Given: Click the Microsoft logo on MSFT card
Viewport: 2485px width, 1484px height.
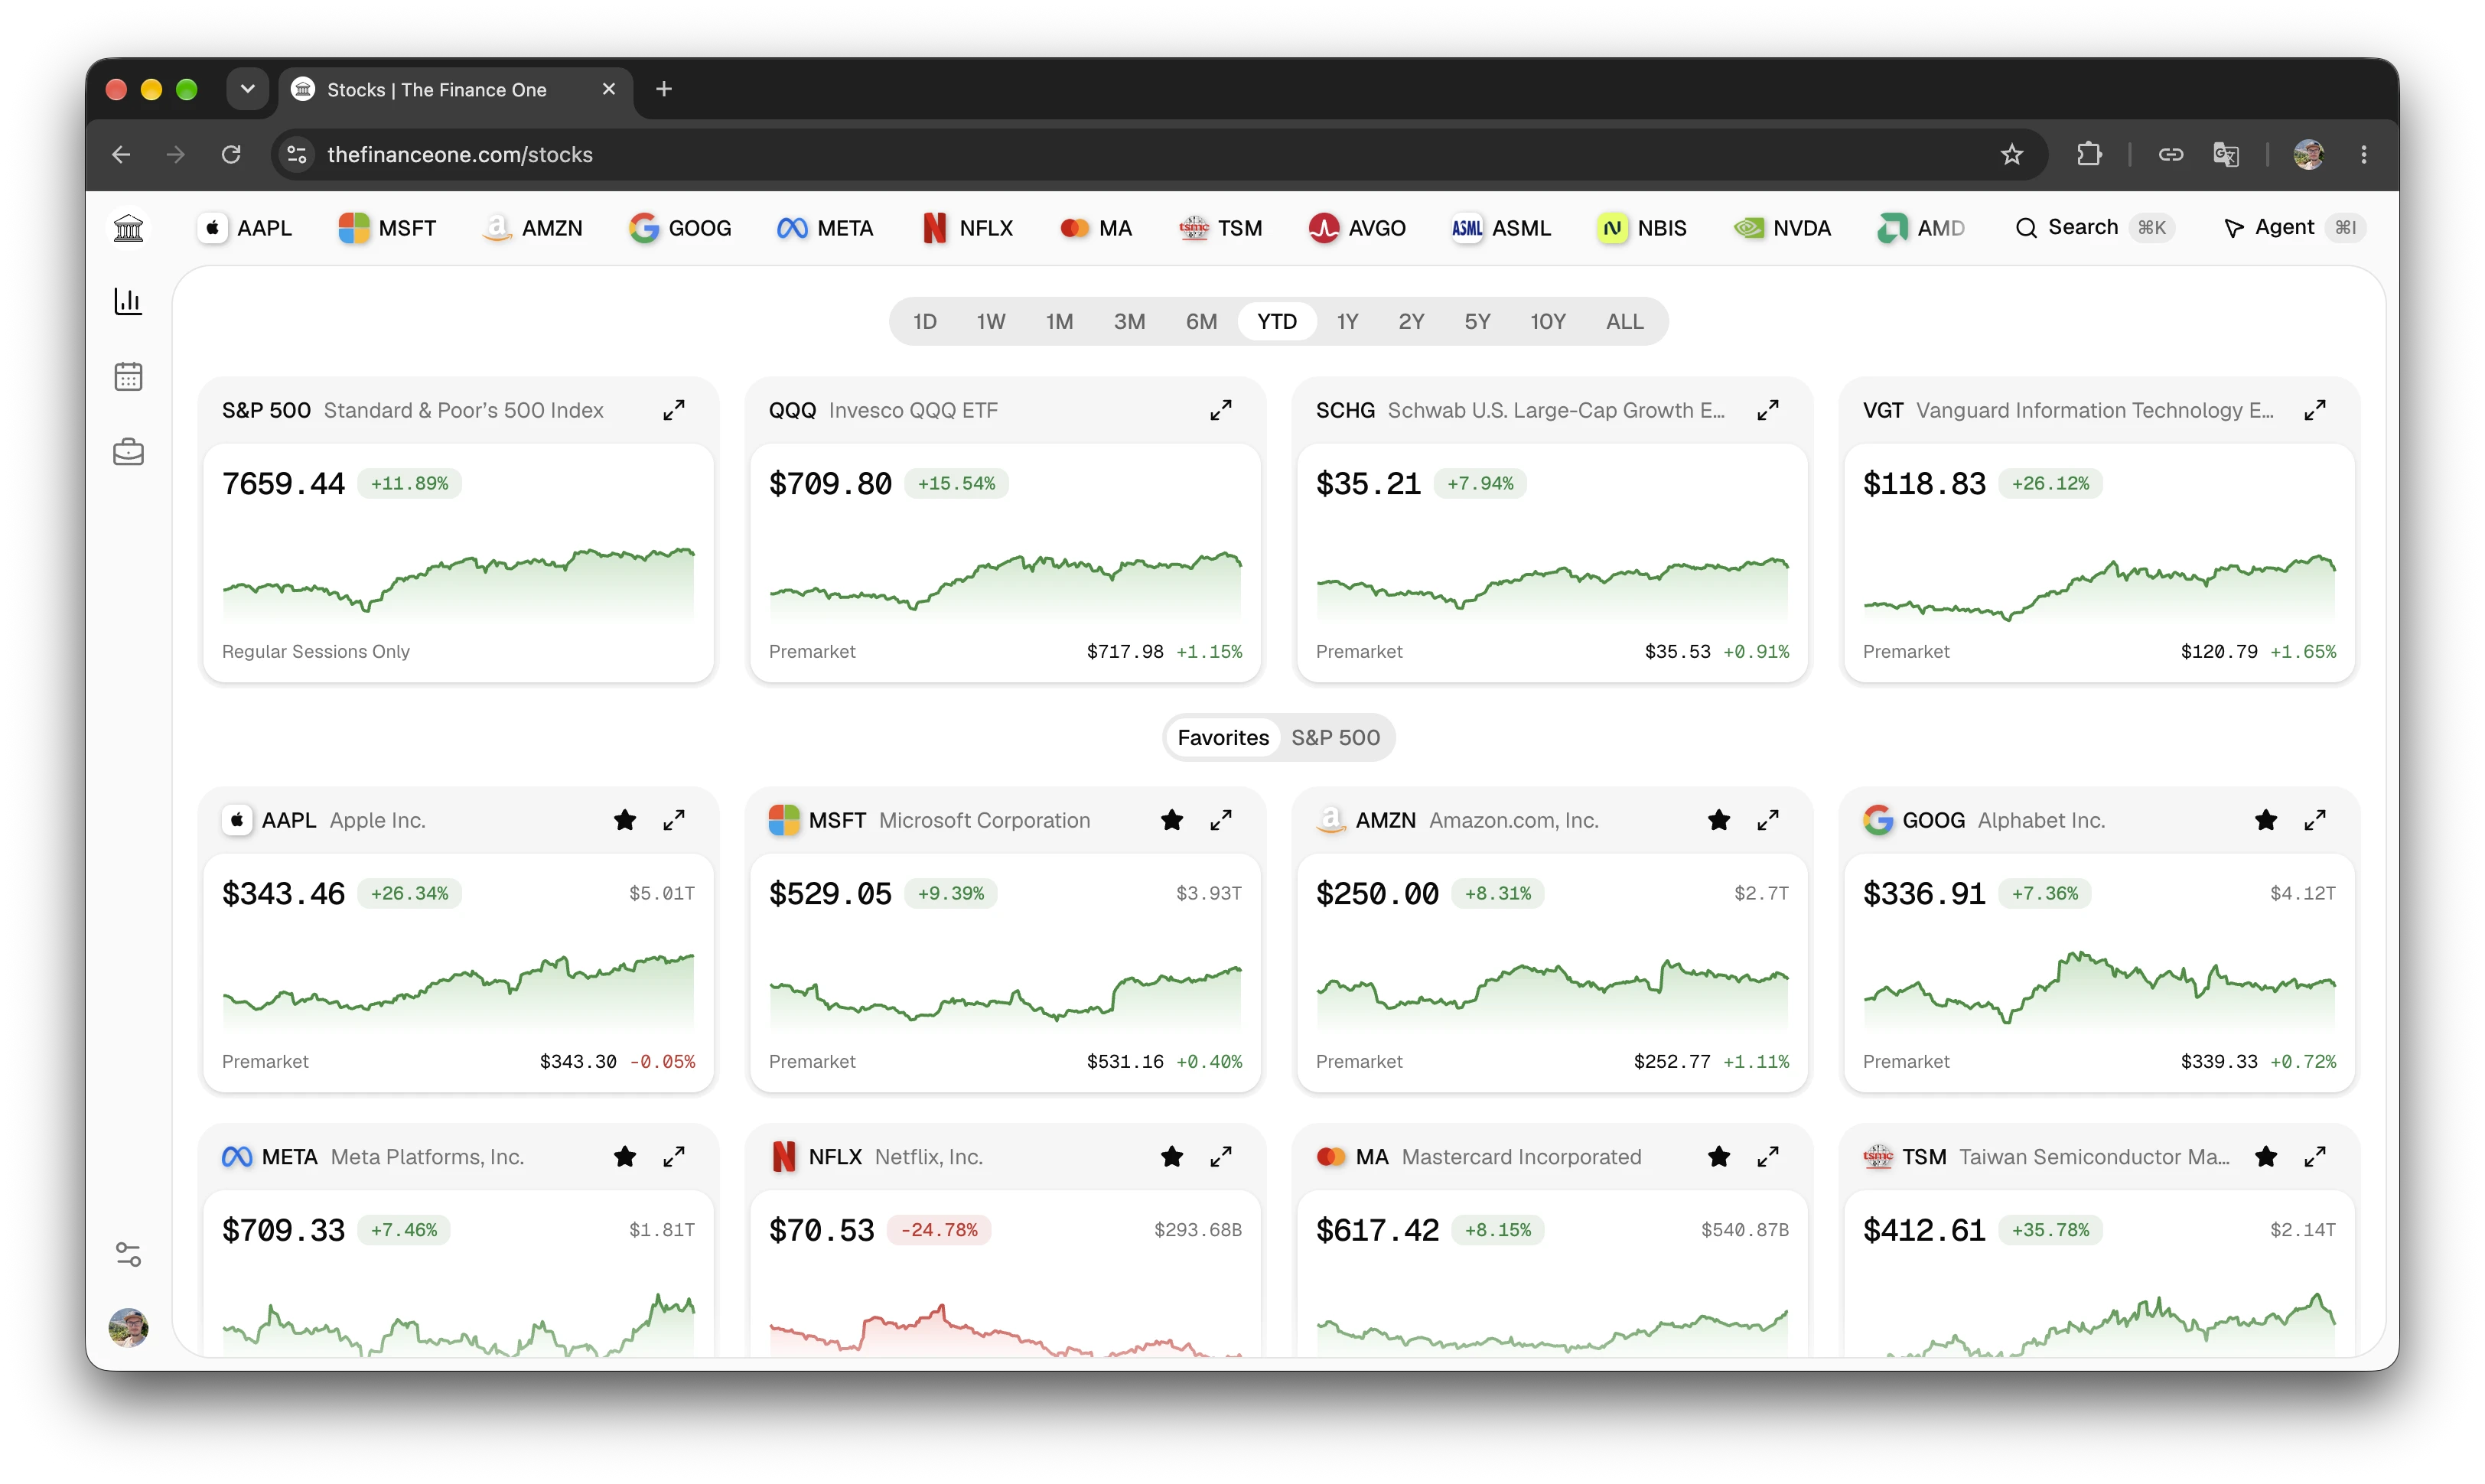Looking at the screenshot, I should pos(784,820).
